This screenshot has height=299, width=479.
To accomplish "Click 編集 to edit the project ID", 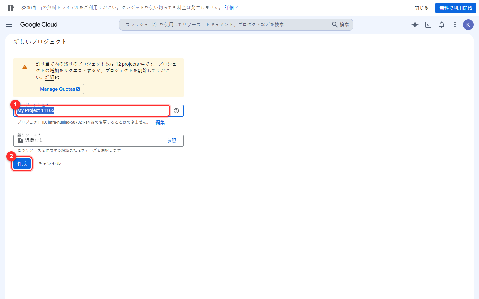I will click(x=160, y=122).
